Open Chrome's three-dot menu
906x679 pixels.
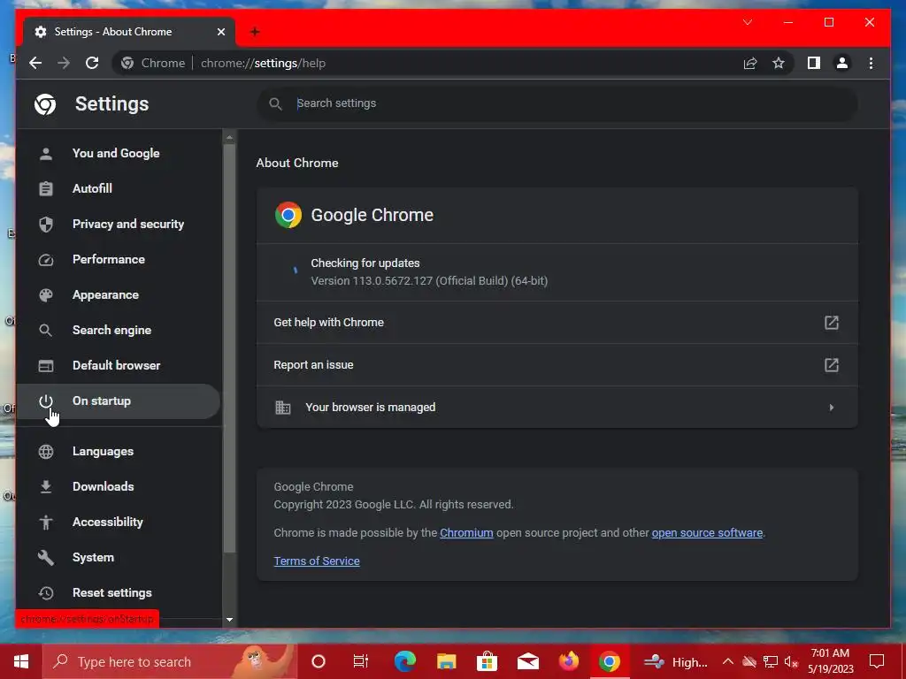871,63
